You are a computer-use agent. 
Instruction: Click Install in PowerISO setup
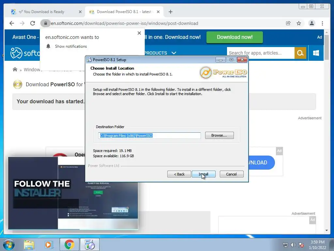[x=204, y=174]
